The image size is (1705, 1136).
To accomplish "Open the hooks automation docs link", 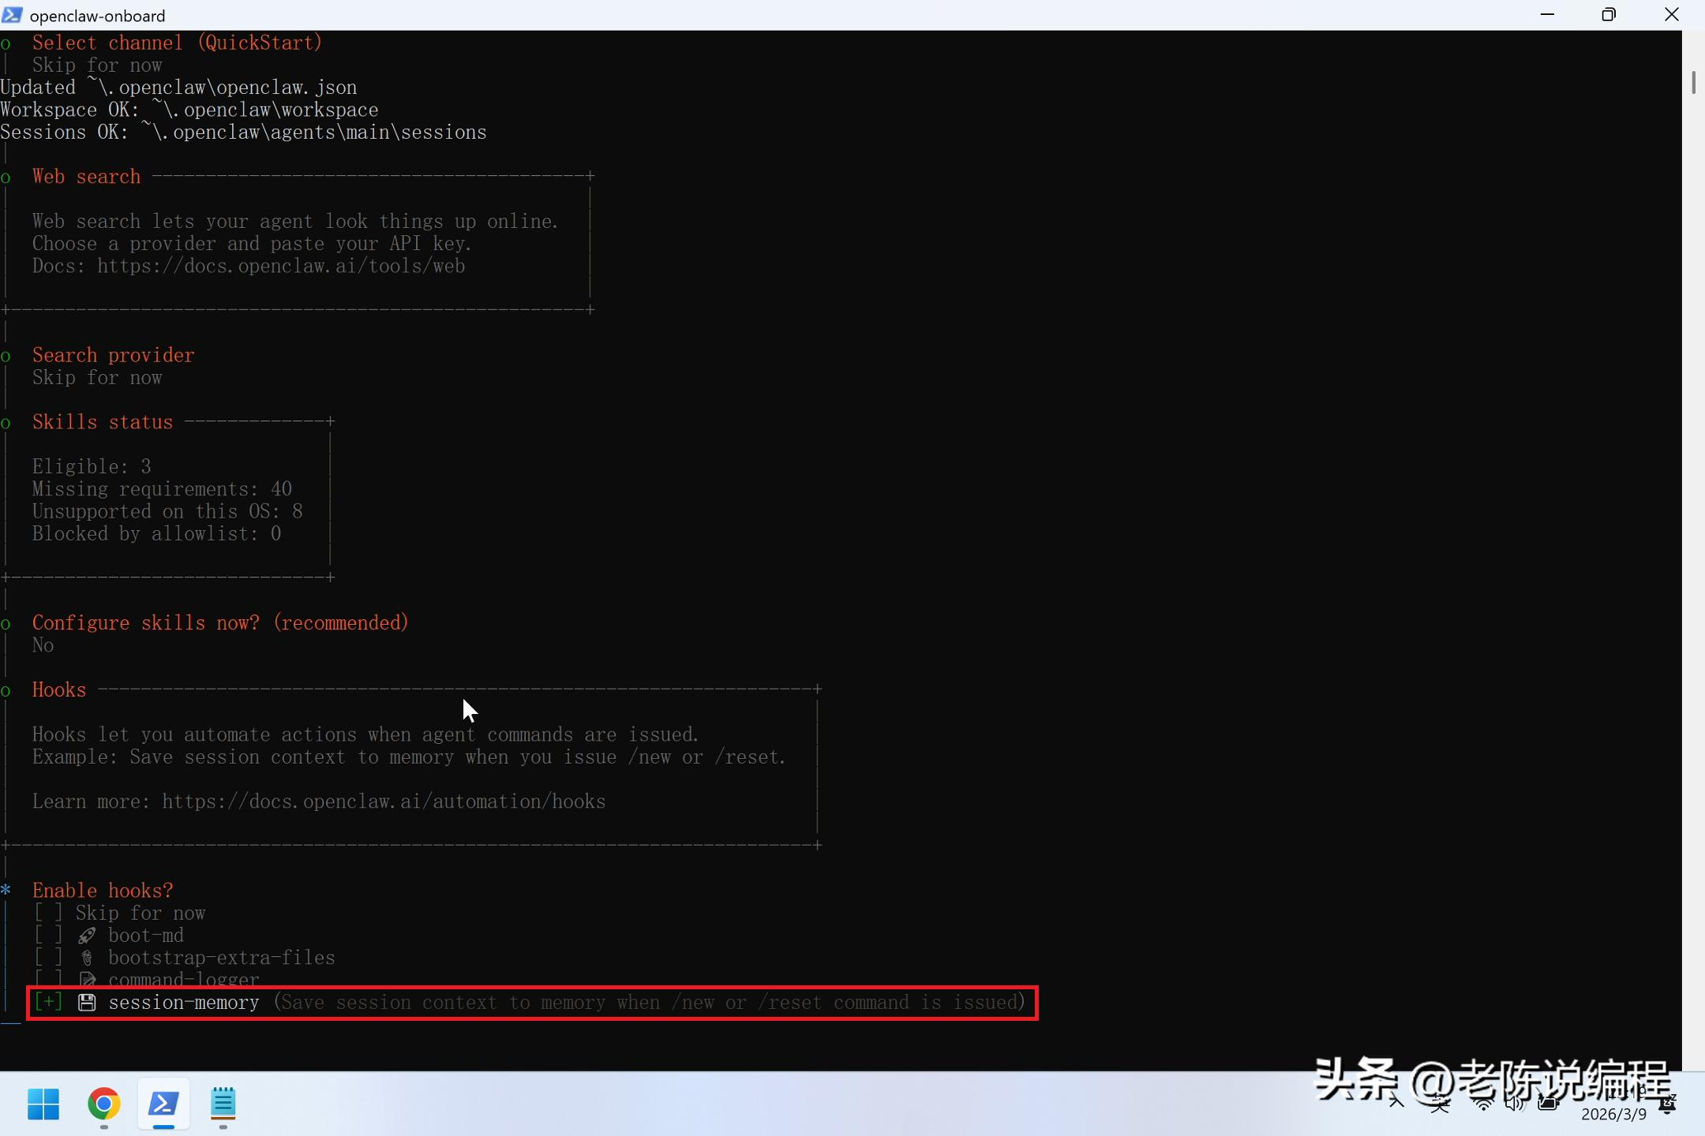I will 384,802.
